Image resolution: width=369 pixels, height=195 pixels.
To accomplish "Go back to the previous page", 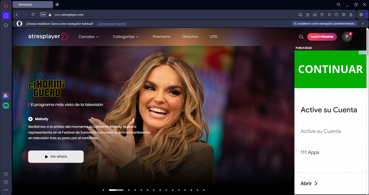I will [17, 15].
